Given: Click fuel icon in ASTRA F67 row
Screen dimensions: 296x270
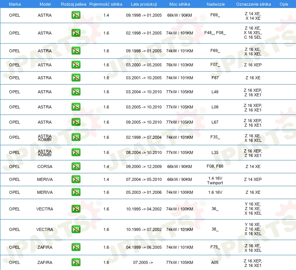Looking at the screenshot, I should click(x=76, y=77).
